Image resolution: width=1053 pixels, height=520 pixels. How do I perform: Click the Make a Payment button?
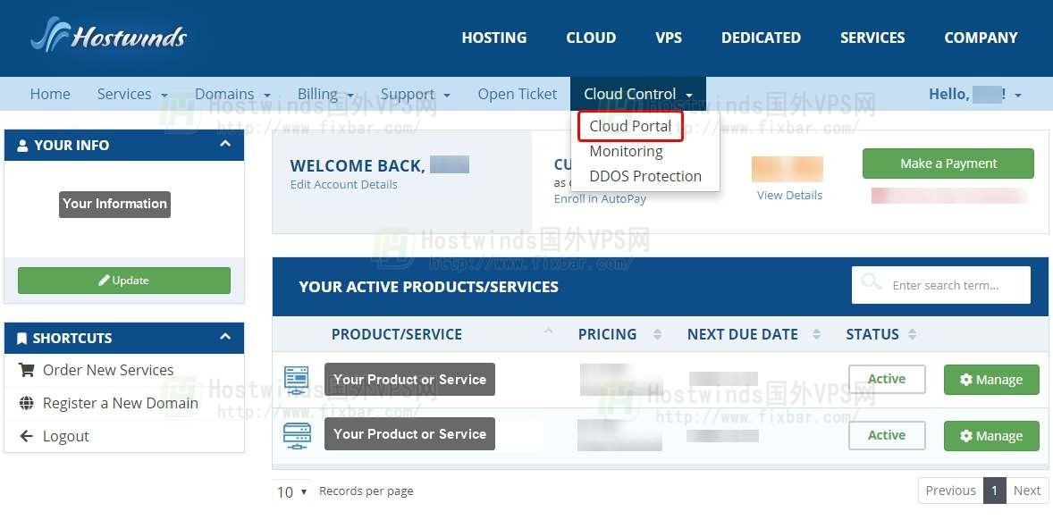(948, 164)
